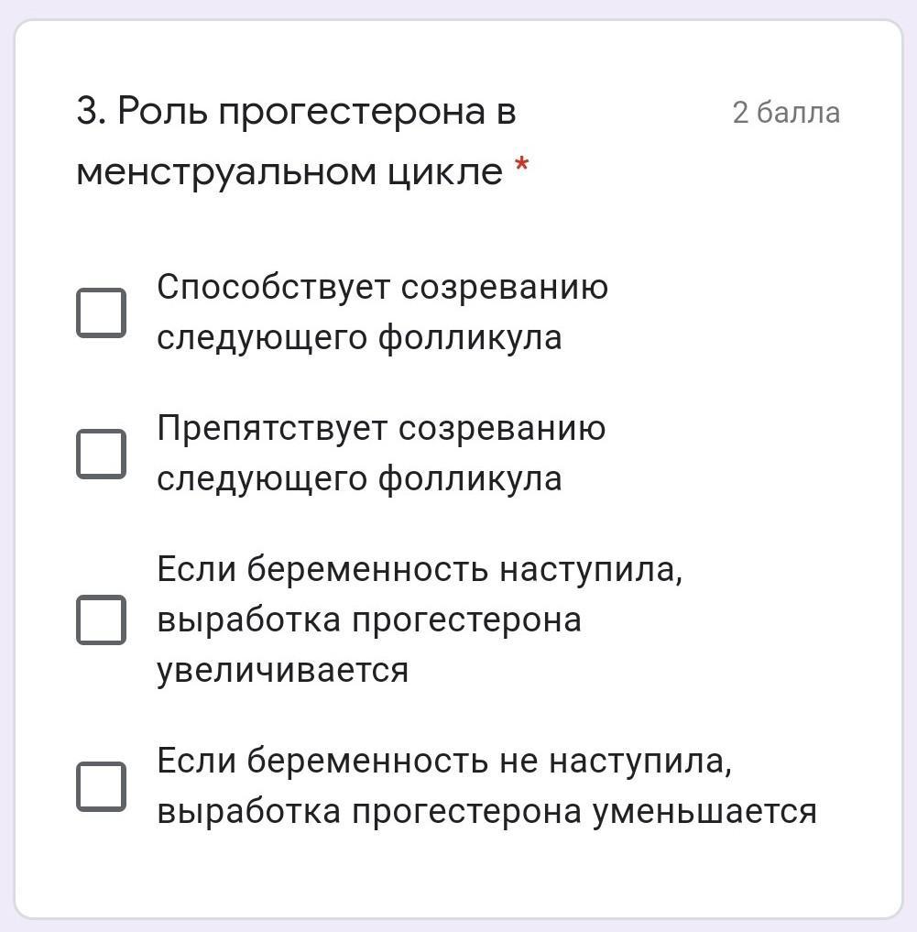Enable the "выработка прогестерона увеличивается" checkbox
The height and width of the screenshot is (932, 917).
pyautogui.click(x=101, y=620)
